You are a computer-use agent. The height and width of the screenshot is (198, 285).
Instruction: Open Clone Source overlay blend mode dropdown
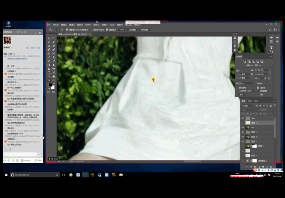point(242,94)
